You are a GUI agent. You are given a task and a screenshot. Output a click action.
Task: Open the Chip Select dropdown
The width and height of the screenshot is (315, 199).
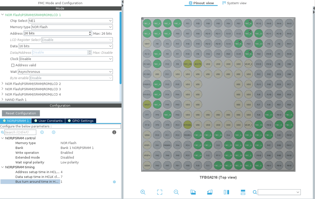click(70, 21)
